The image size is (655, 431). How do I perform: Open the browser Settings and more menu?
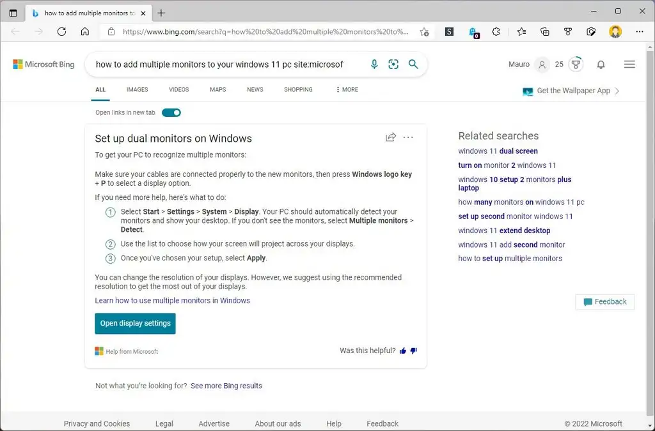[x=639, y=31]
